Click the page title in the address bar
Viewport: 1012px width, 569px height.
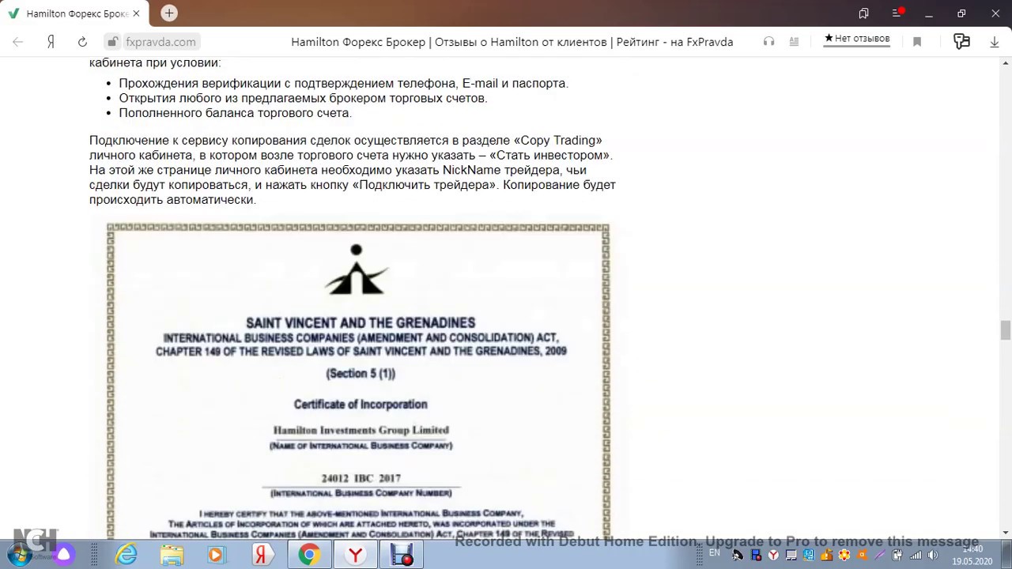click(x=512, y=42)
